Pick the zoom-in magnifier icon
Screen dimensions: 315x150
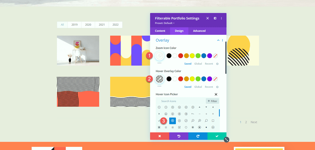pos(200,121)
